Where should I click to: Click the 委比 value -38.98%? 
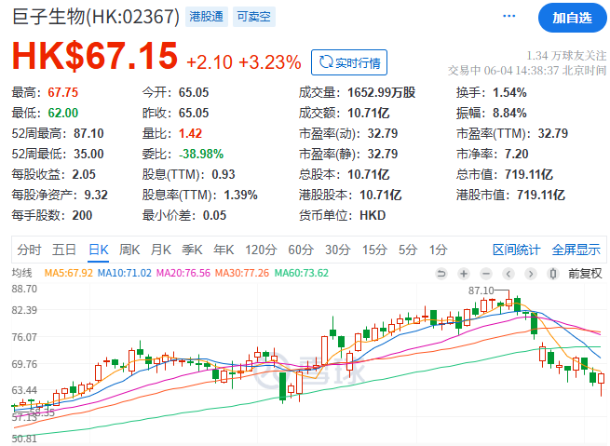coord(201,154)
